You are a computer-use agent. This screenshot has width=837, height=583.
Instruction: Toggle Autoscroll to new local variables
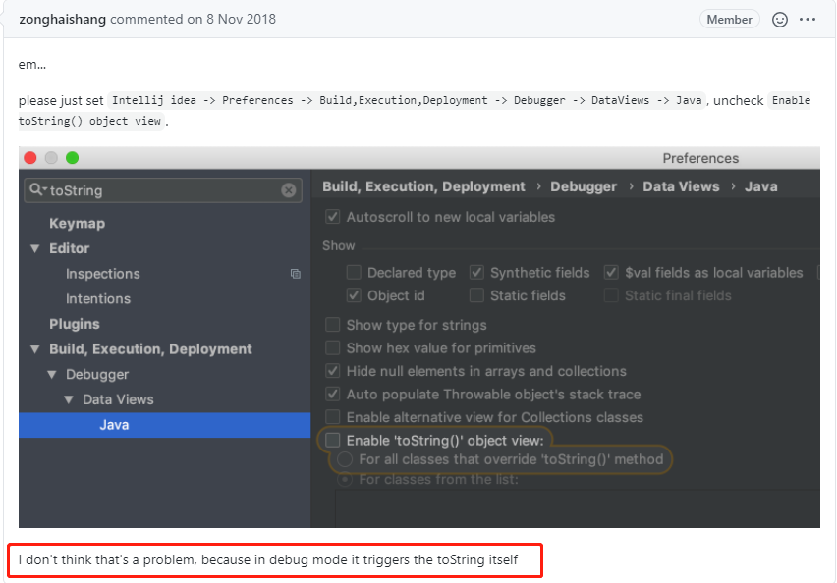click(333, 217)
